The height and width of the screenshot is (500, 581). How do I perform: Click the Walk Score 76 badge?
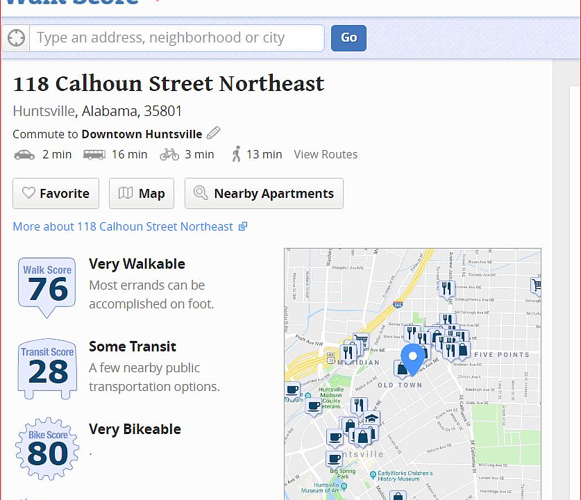coord(47,285)
